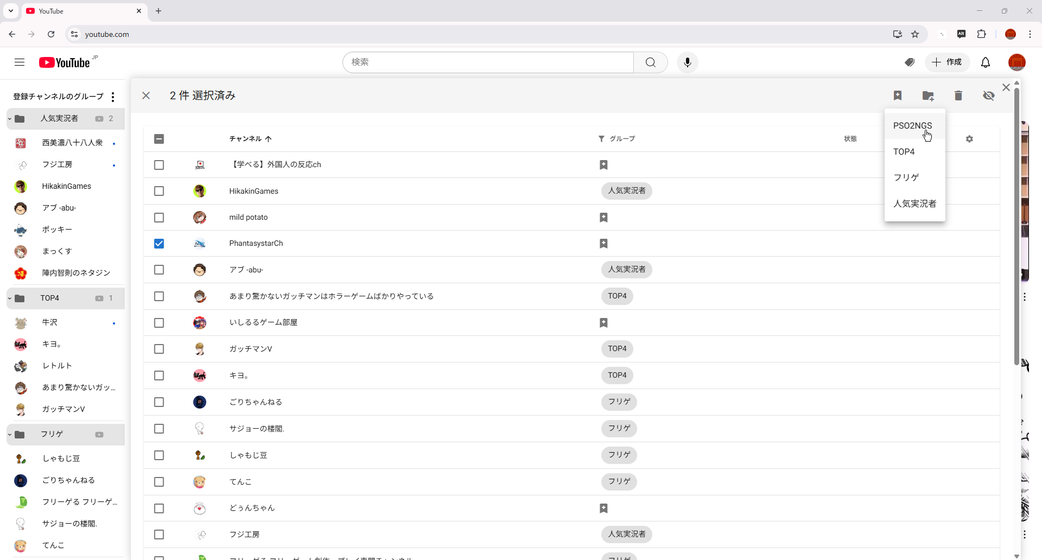Collapse the 人気実況者 group in sidebar

[x=10, y=119]
